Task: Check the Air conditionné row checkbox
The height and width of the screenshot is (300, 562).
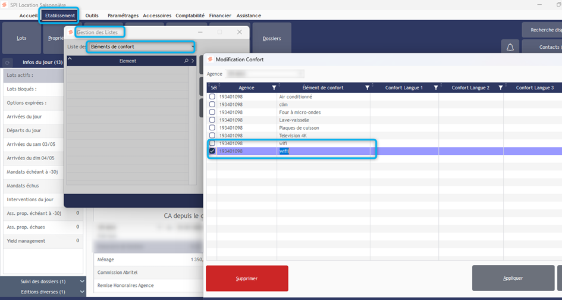Action: point(212,96)
